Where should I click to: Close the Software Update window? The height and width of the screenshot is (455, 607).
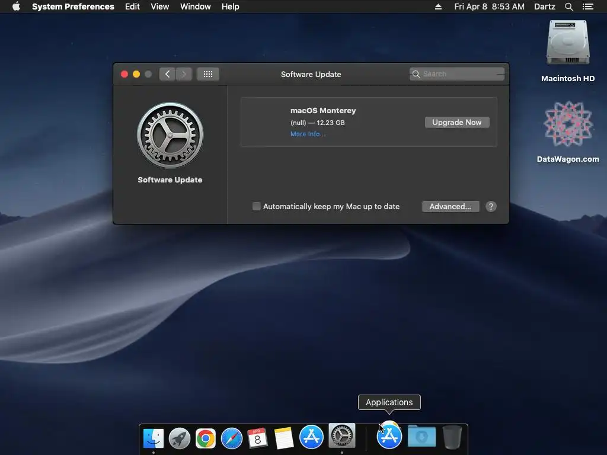click(124, 74)
